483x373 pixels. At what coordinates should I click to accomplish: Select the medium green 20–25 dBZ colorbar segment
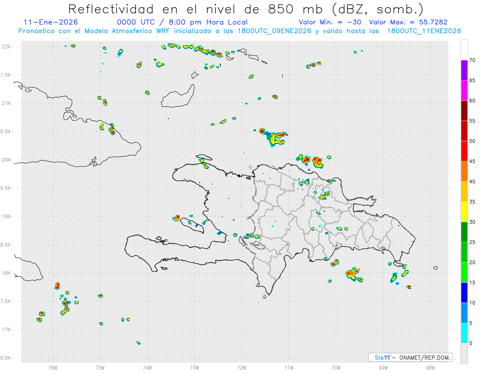point(464,252)
